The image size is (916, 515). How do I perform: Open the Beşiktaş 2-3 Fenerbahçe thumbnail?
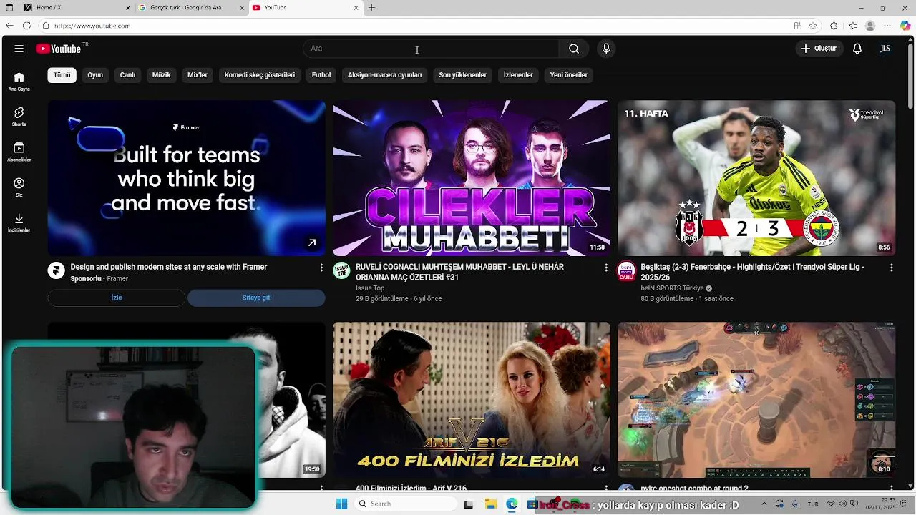756,178
